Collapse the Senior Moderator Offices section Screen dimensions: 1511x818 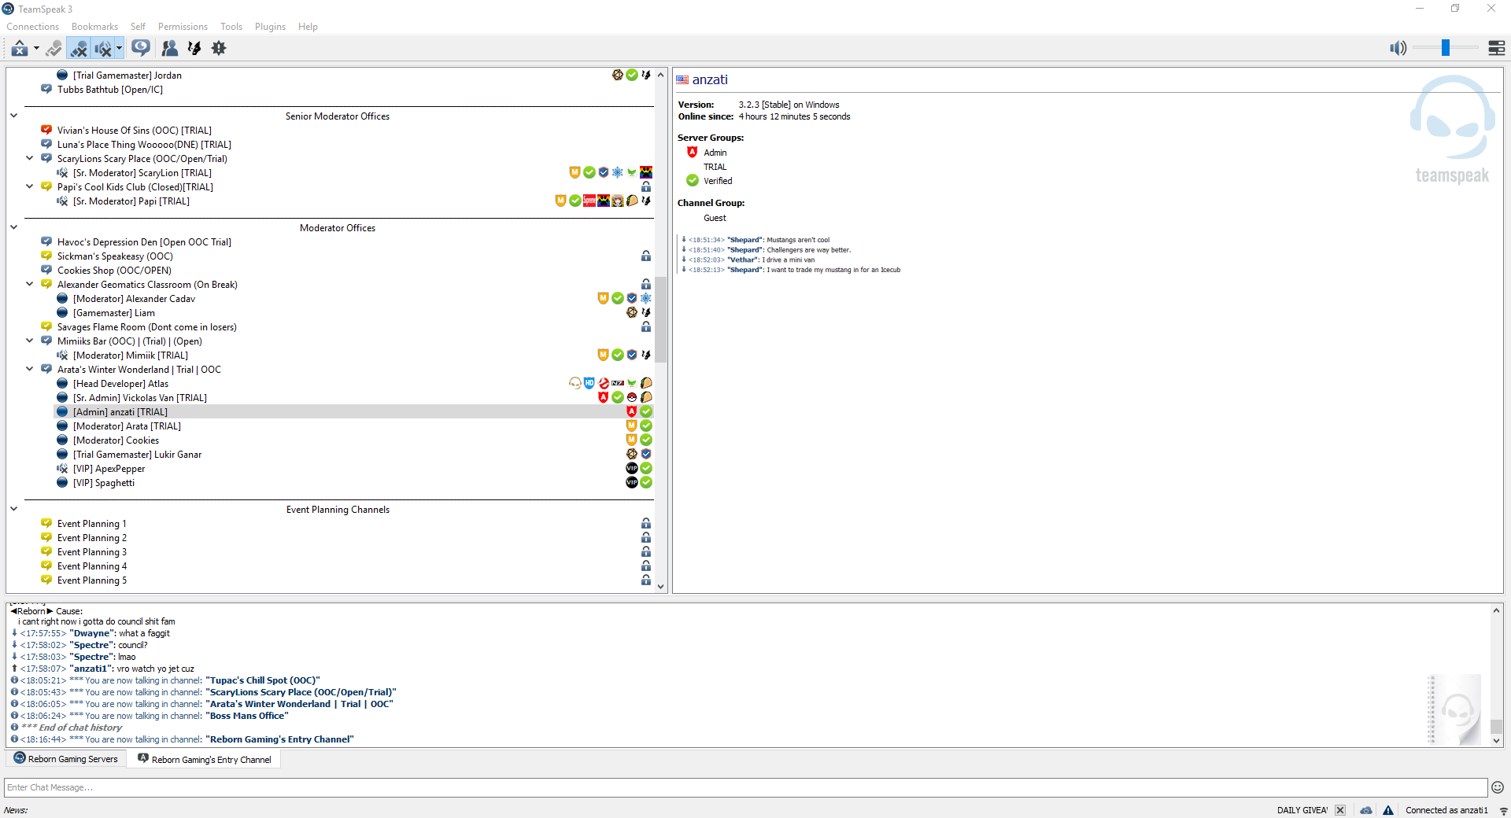coord(13,116)
